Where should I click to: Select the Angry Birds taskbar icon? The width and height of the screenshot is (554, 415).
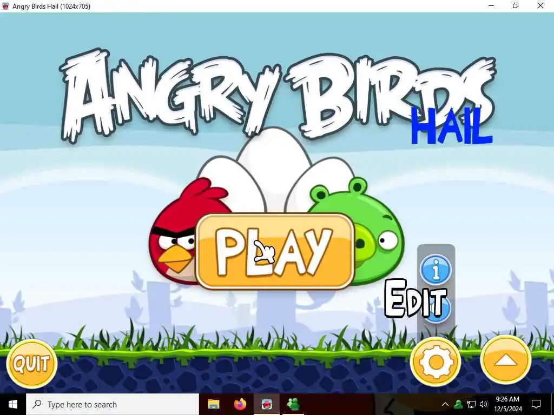(267, 404)
